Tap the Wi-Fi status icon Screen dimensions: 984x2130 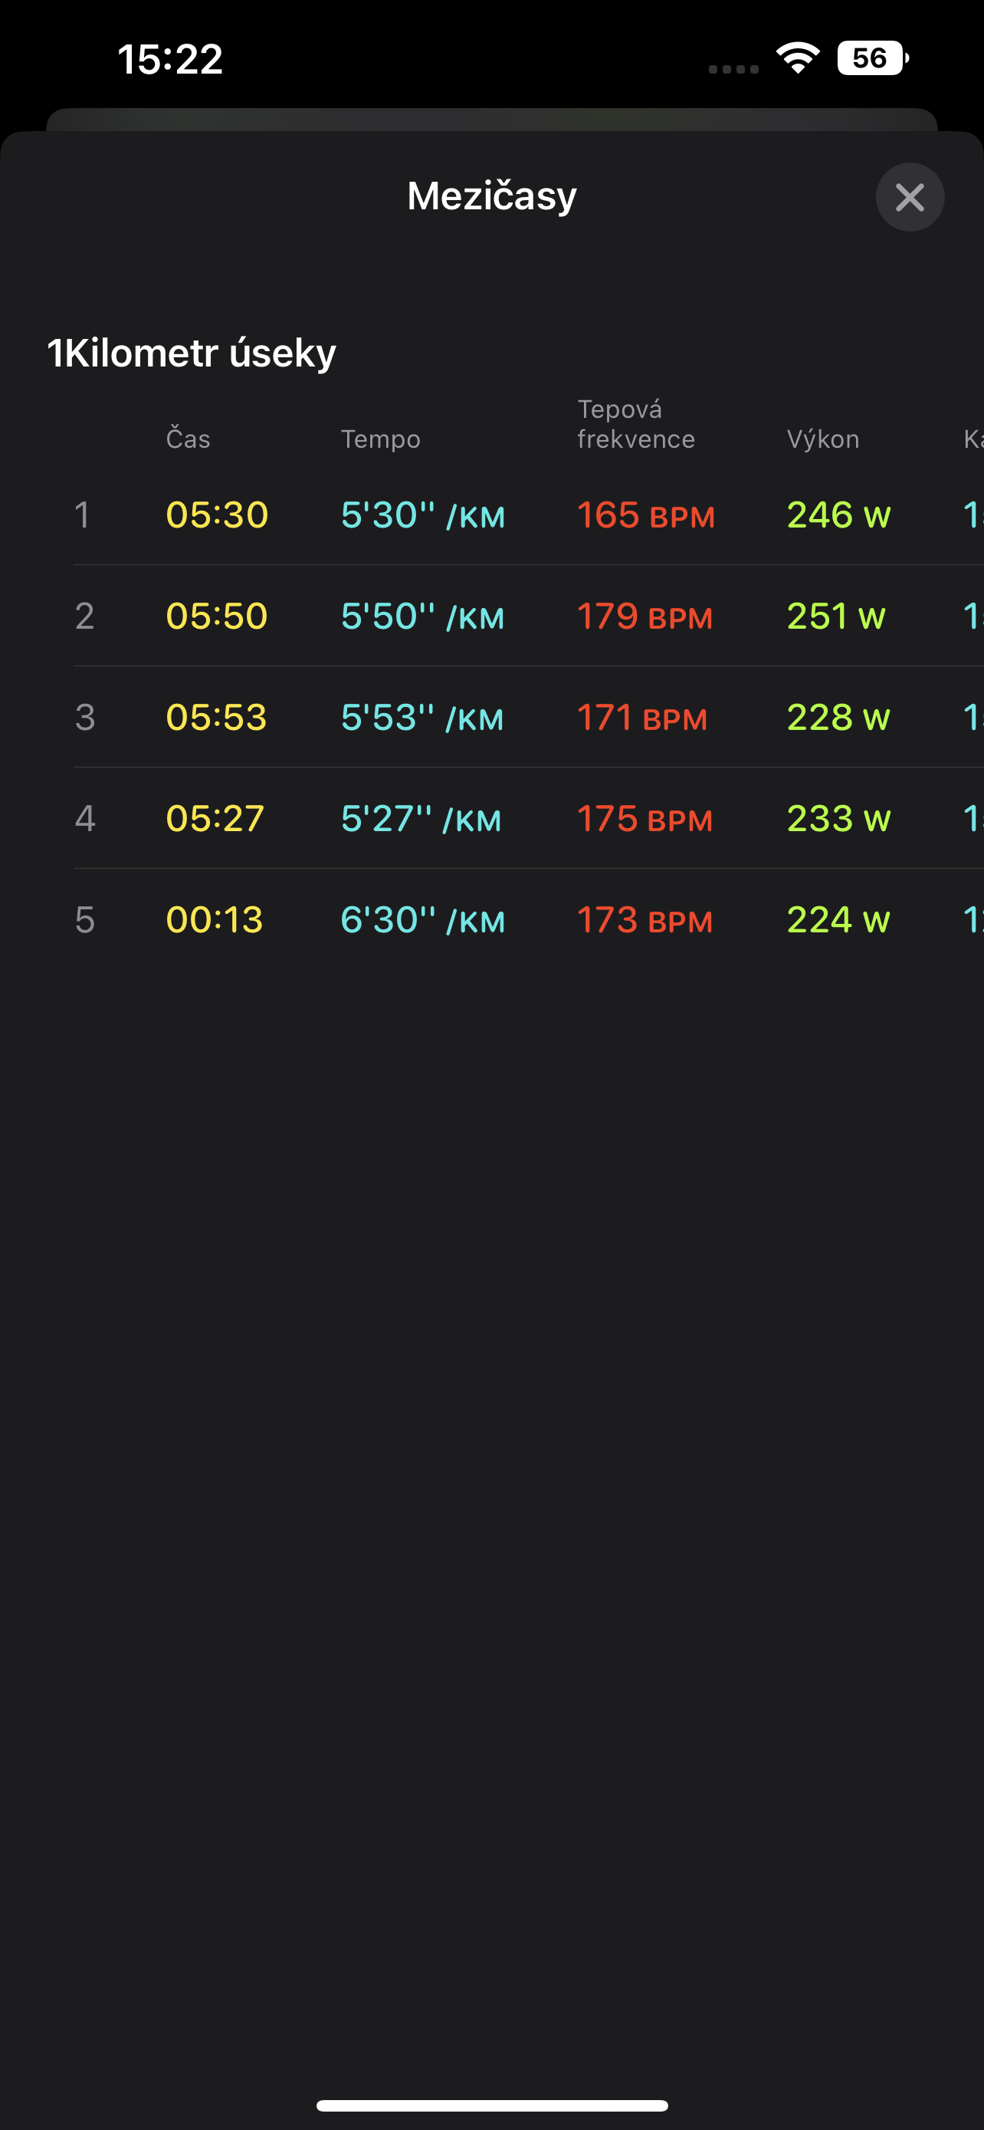(x=797, y=58)
